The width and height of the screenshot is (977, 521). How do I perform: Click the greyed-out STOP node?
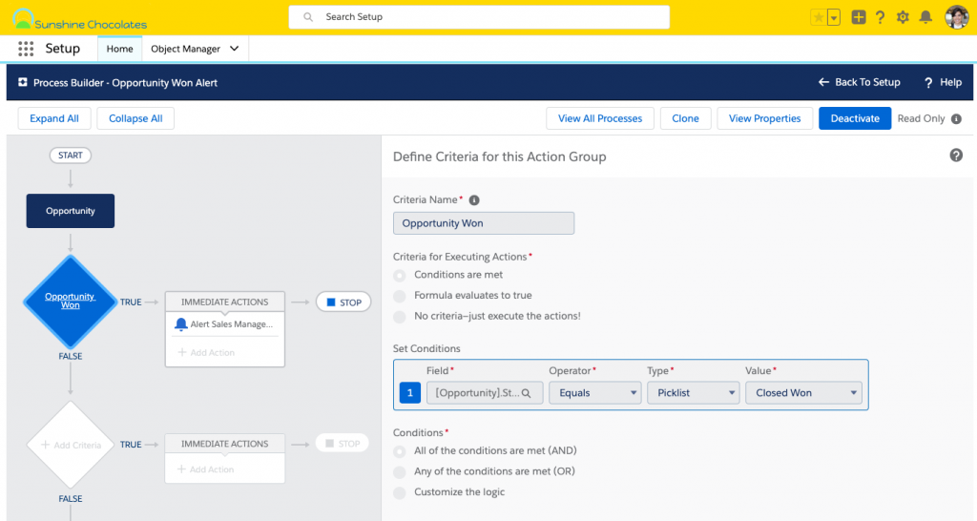[x=343, y=444]
